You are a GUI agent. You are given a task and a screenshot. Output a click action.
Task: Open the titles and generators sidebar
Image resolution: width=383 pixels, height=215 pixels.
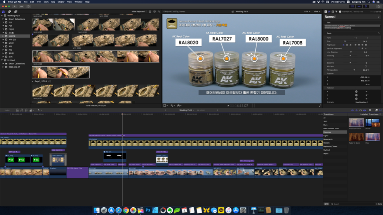click(15, 12)
